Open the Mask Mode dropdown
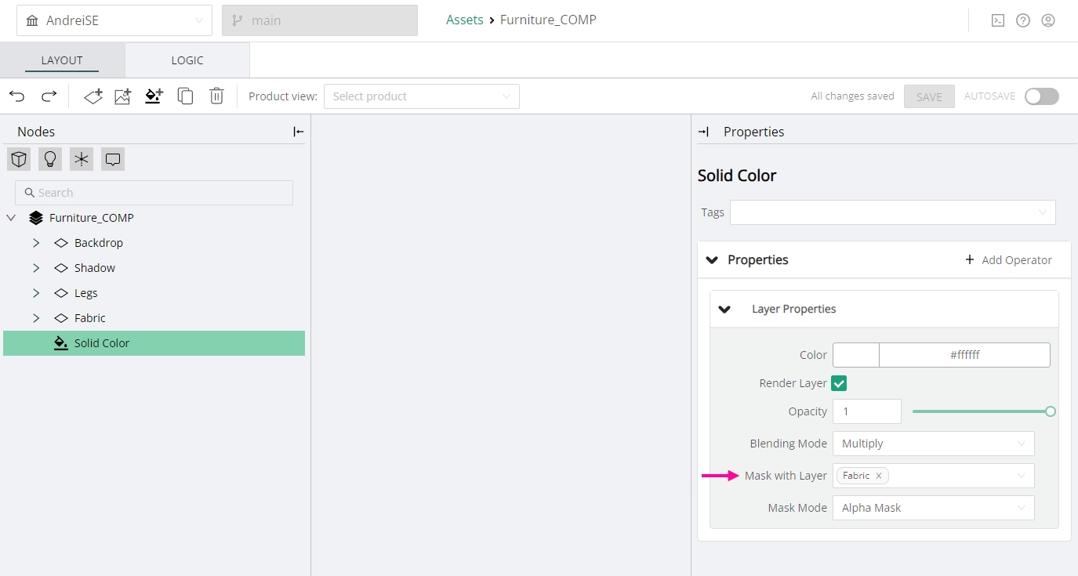The image size is (1078, 576). click(933, 508)
